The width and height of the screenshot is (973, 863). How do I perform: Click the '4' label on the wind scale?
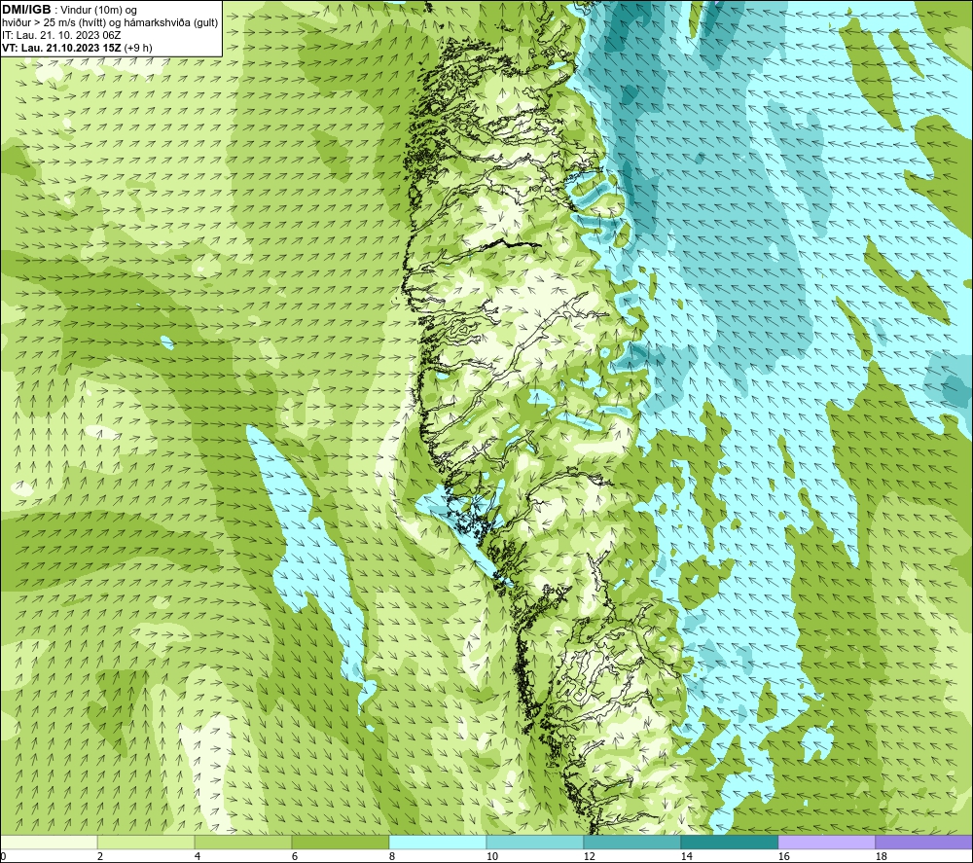coord(198,857)
